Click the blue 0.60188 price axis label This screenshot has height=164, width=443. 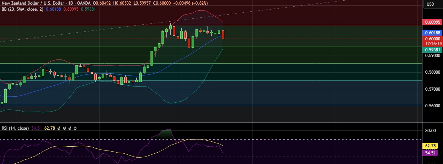(x=432, y=33)
